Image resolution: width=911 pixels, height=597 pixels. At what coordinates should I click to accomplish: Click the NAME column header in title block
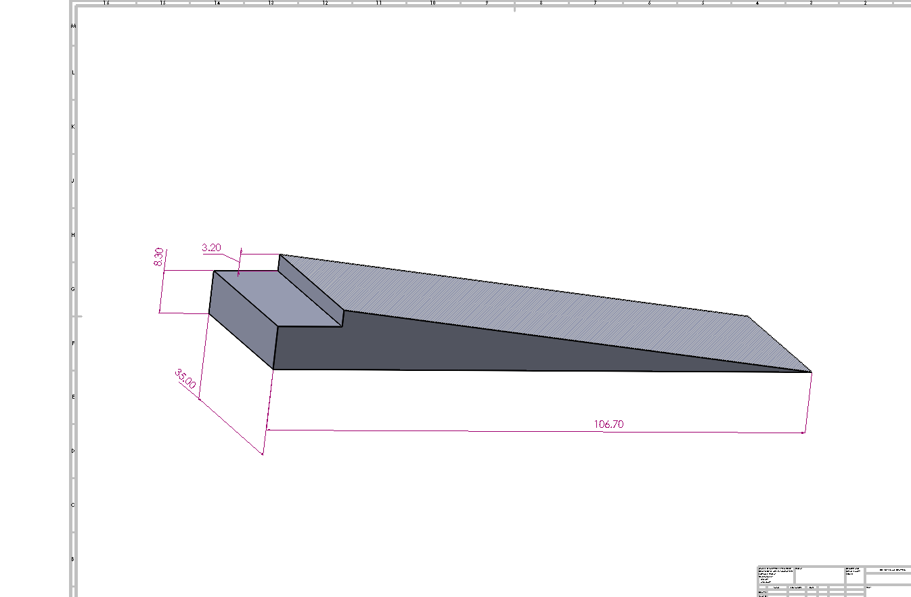coord(777,587)
